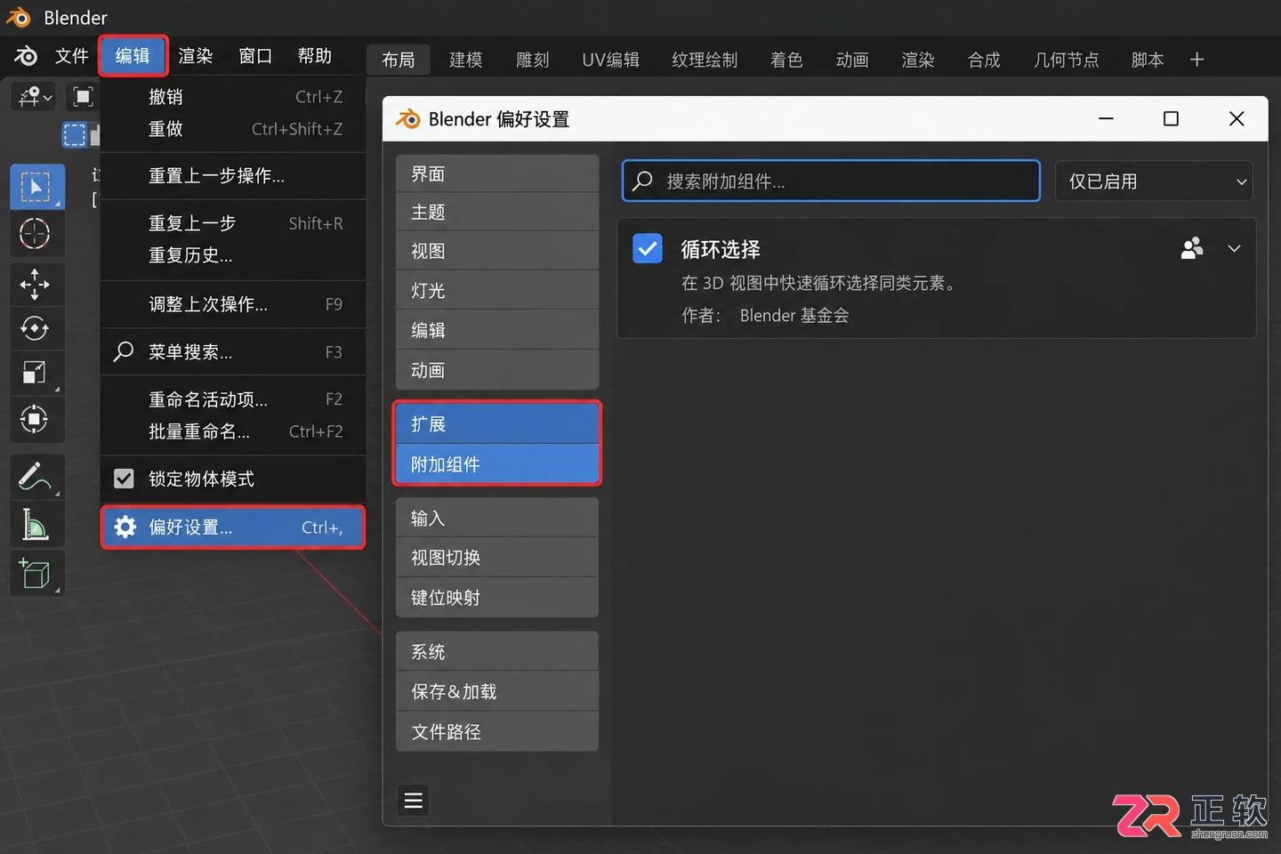The image size is (1281, 854).
Task: Open the 键位映射 preferences section
Action: tap(497, 598)
